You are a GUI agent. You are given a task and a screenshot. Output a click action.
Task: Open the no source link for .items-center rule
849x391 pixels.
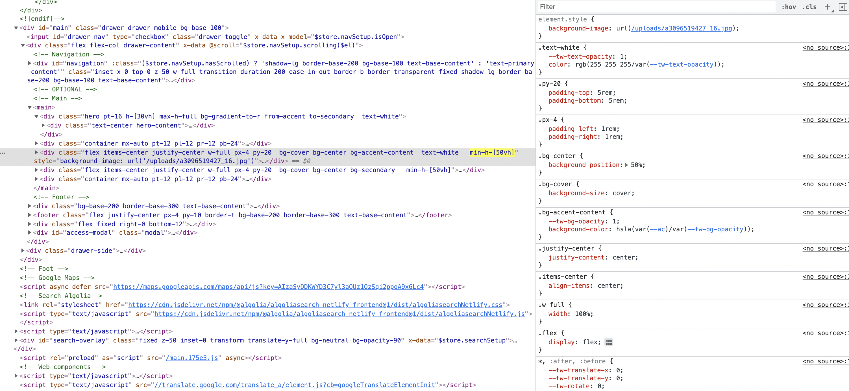point(825,277)
